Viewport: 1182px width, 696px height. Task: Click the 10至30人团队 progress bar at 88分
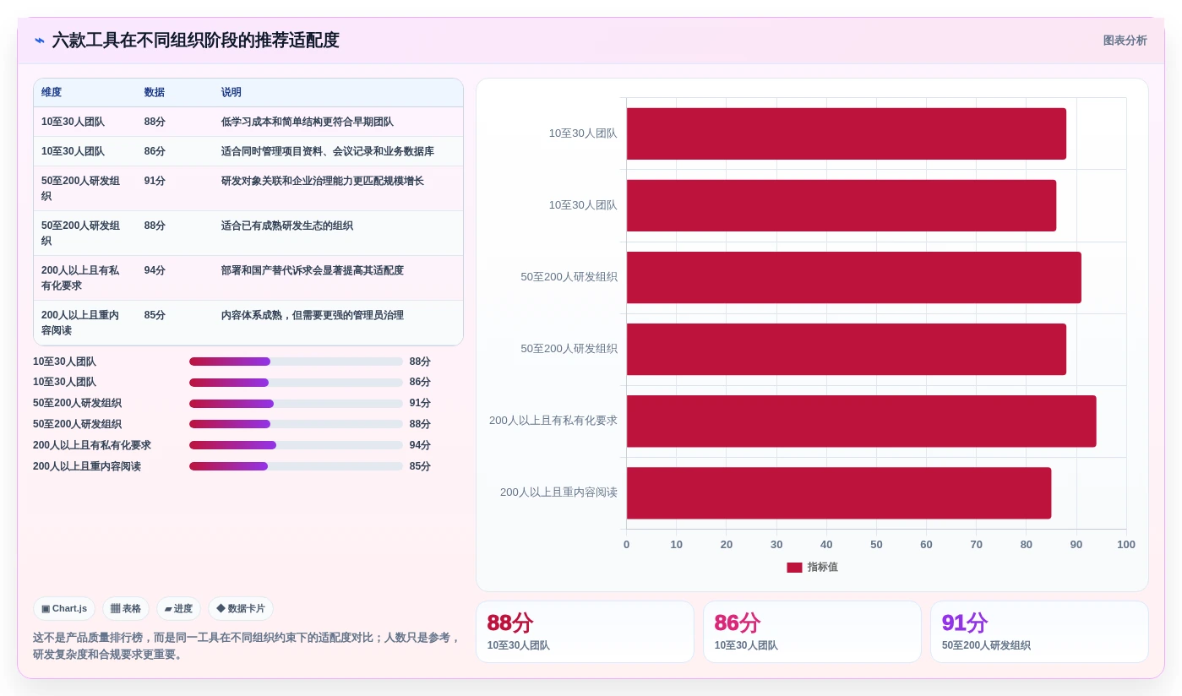[x=296, y=362]
